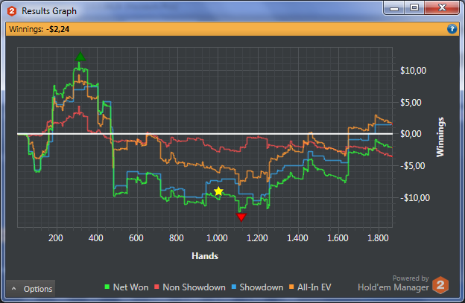Click the 200 hands axis label
This screenshot has width=465, height=303.
coord(55,237)
